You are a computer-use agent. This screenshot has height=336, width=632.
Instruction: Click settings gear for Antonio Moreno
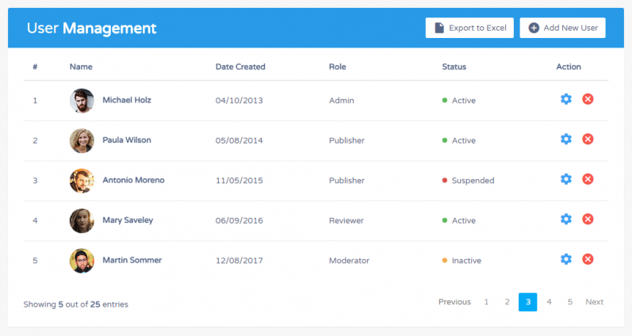pos(565,179)
